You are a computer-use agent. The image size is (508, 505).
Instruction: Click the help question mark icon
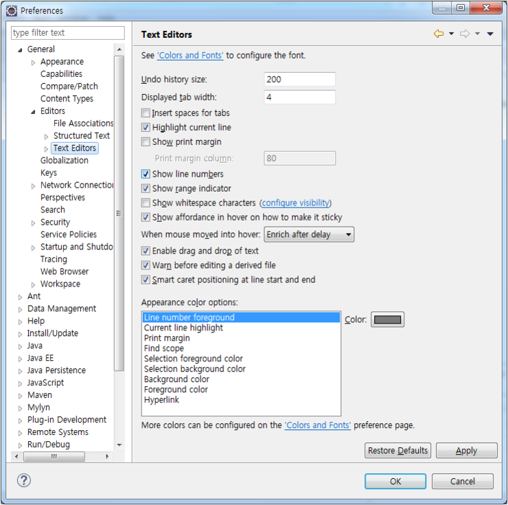click(24, 480)
